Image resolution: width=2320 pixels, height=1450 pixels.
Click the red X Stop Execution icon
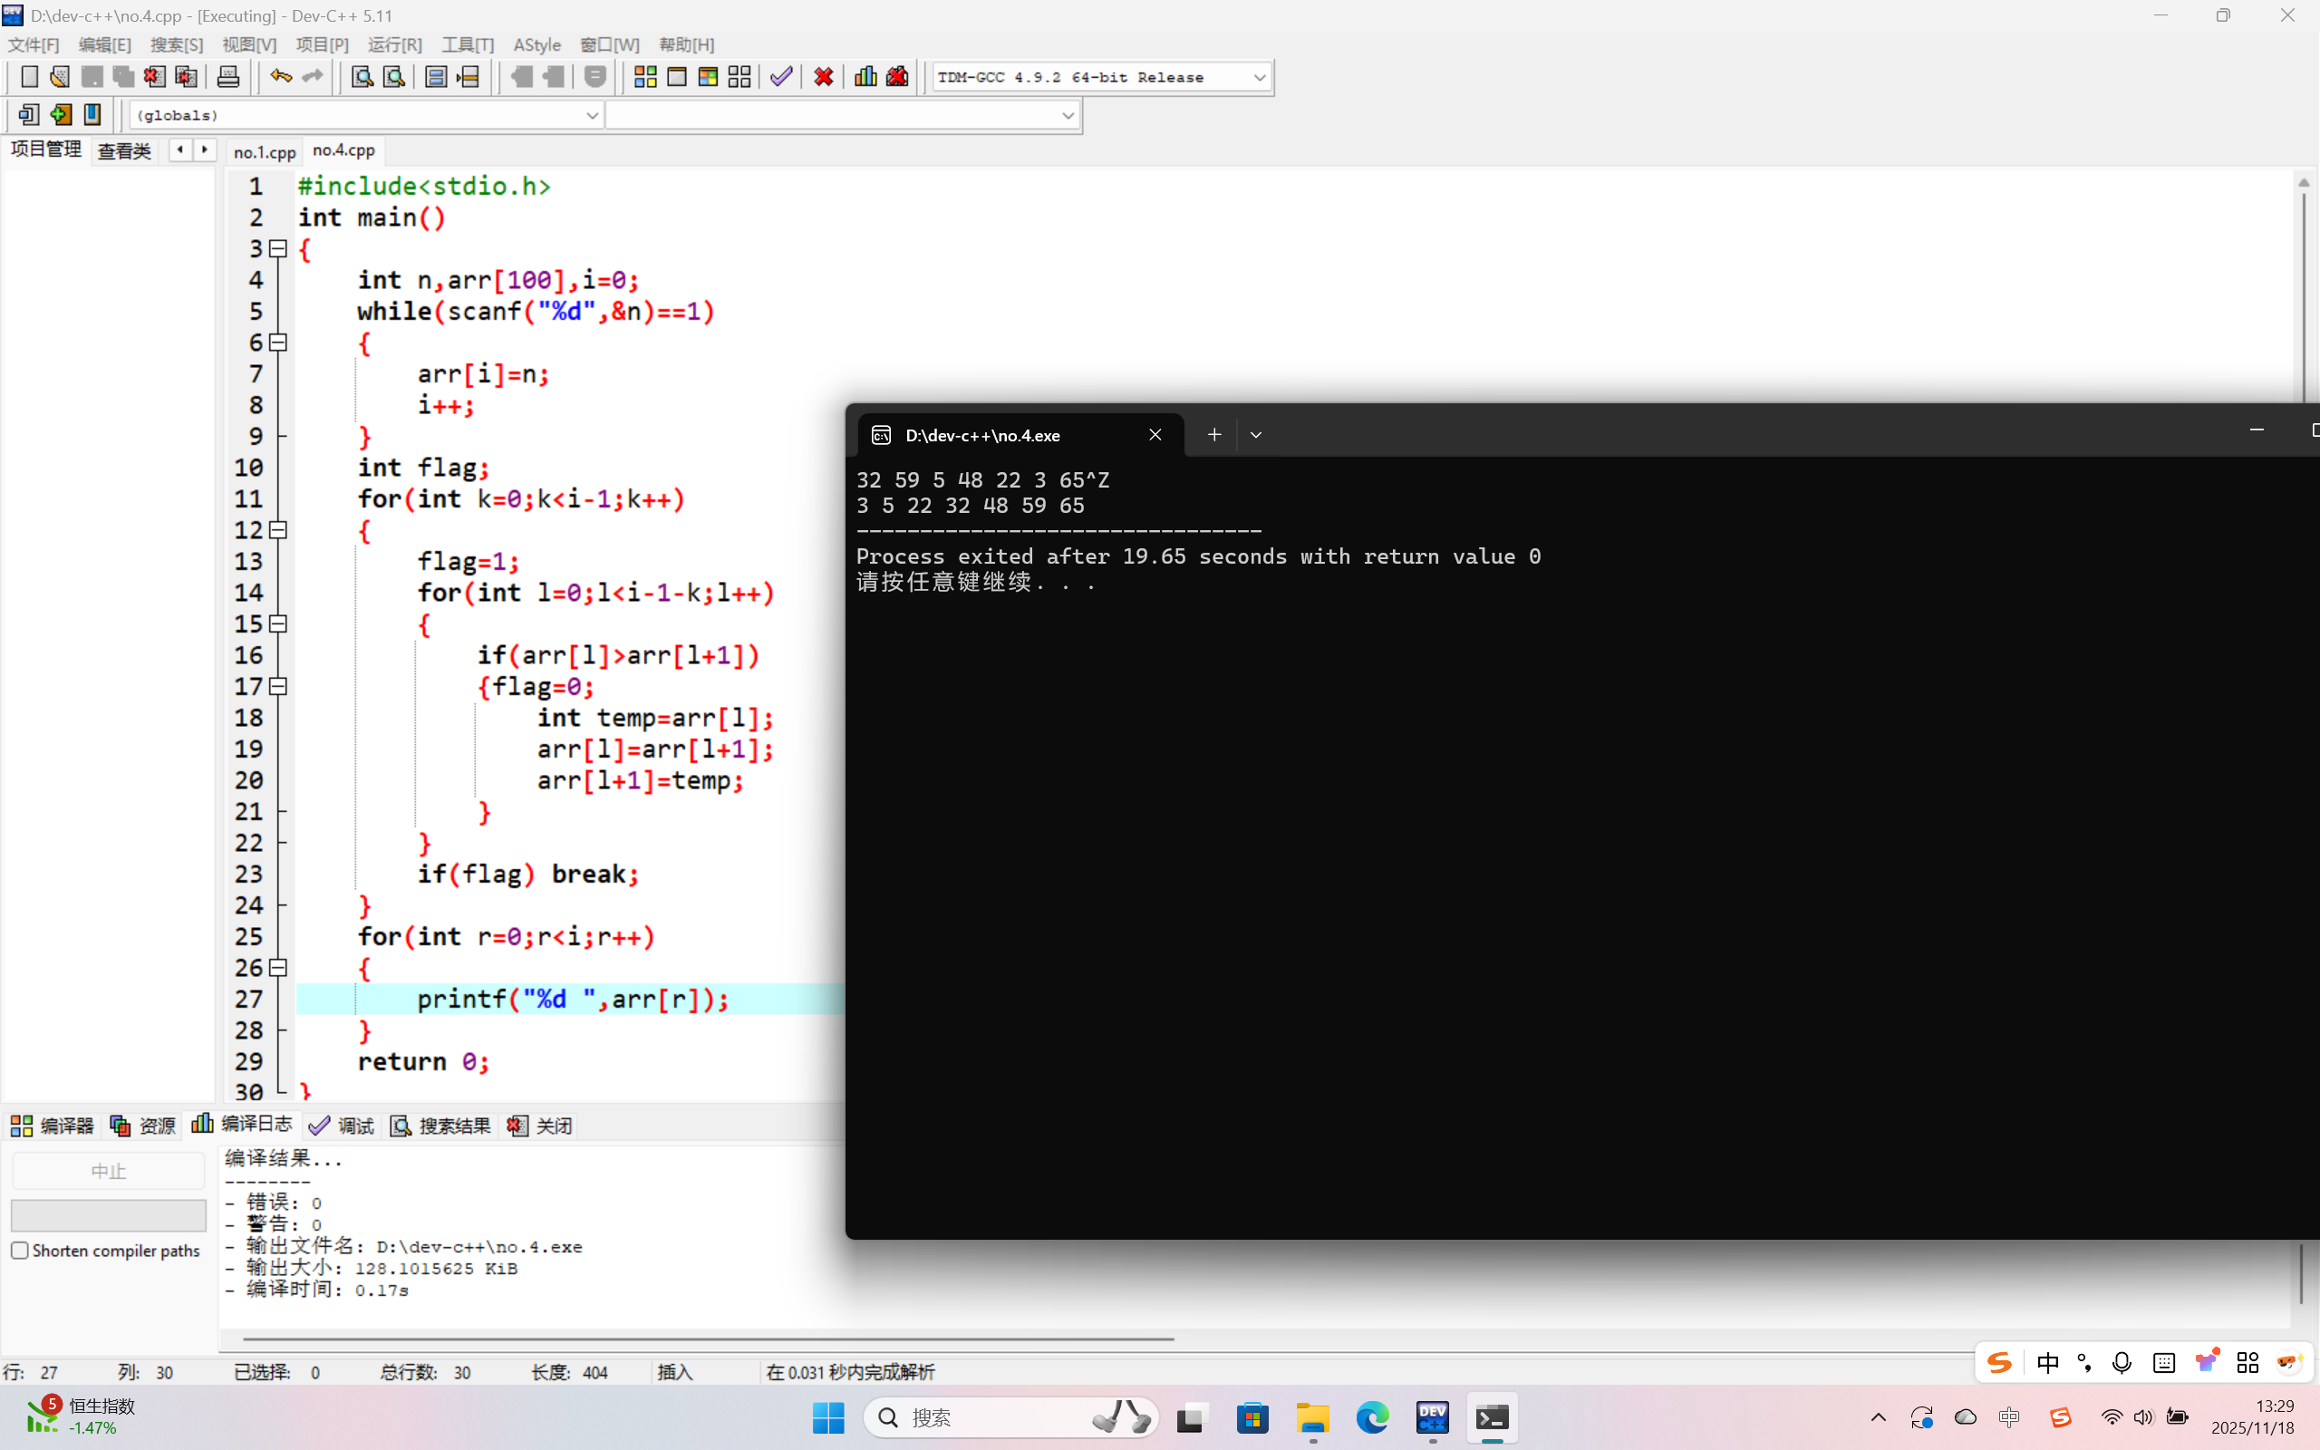(824, 77)
